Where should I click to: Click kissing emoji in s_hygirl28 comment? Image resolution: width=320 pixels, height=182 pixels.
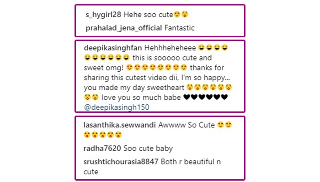pos(185,15)
